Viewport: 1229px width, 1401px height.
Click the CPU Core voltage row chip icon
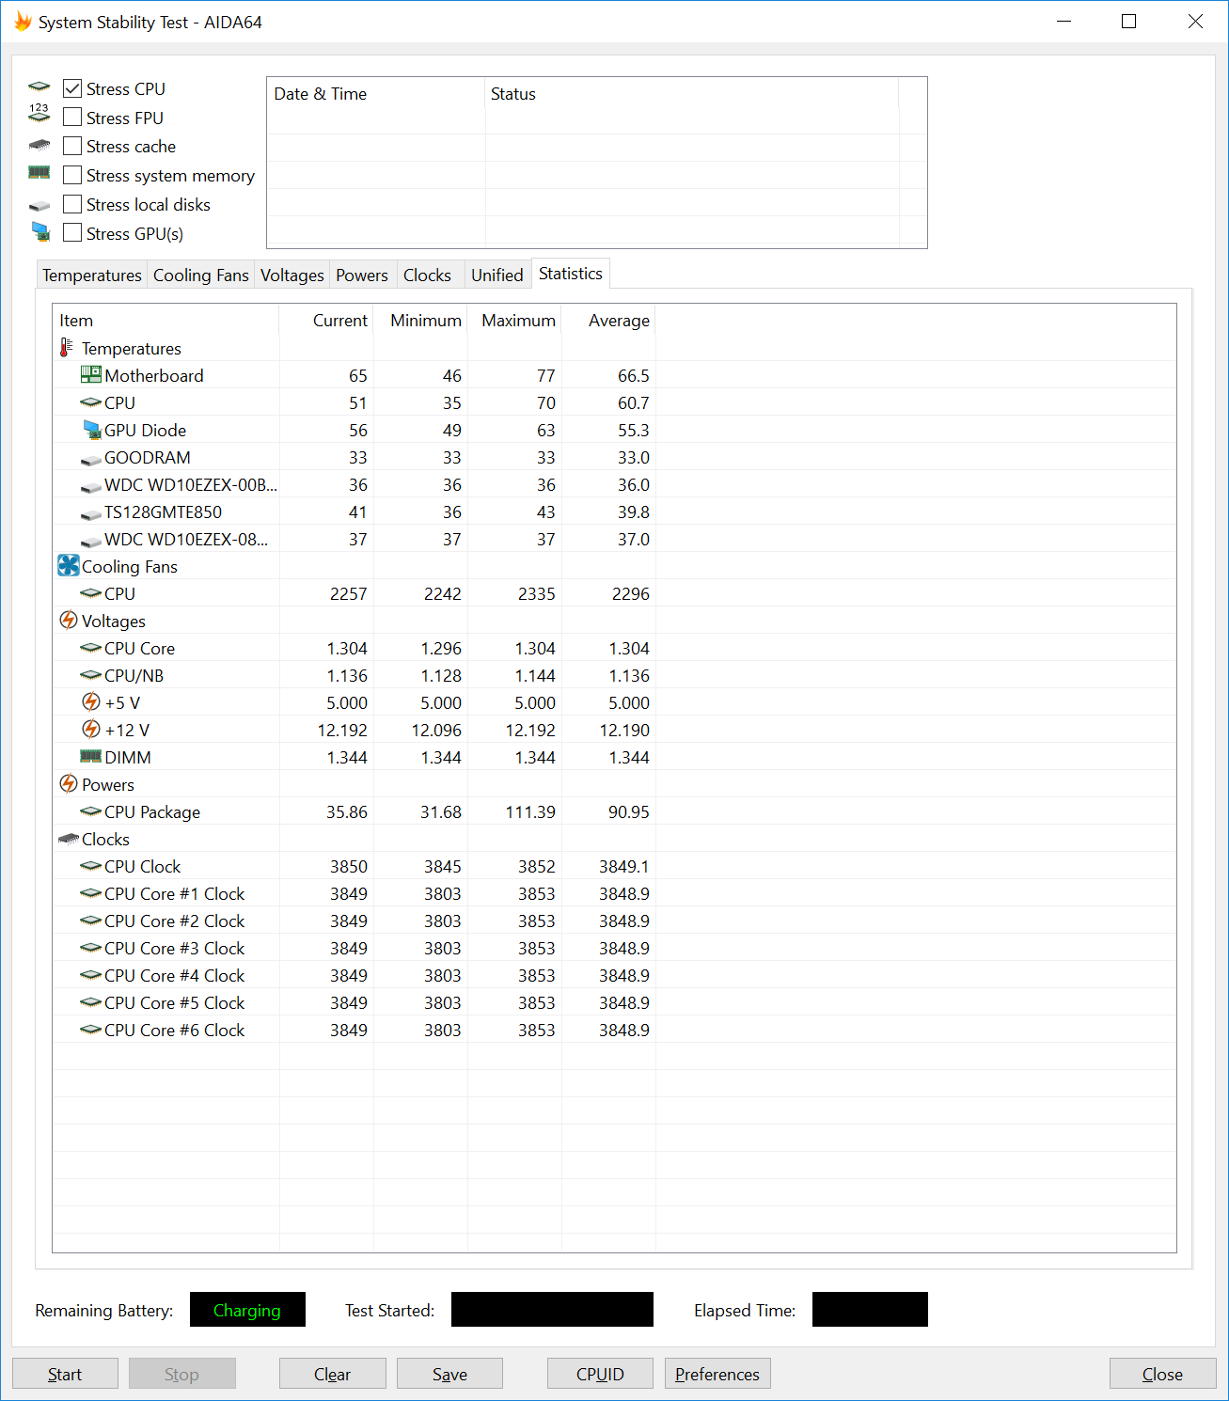pos(90,648)
